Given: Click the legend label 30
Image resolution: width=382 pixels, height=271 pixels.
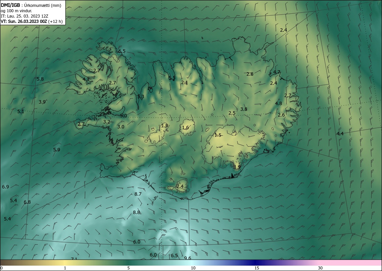Looking at the screenshot, I should click(320, 268).
